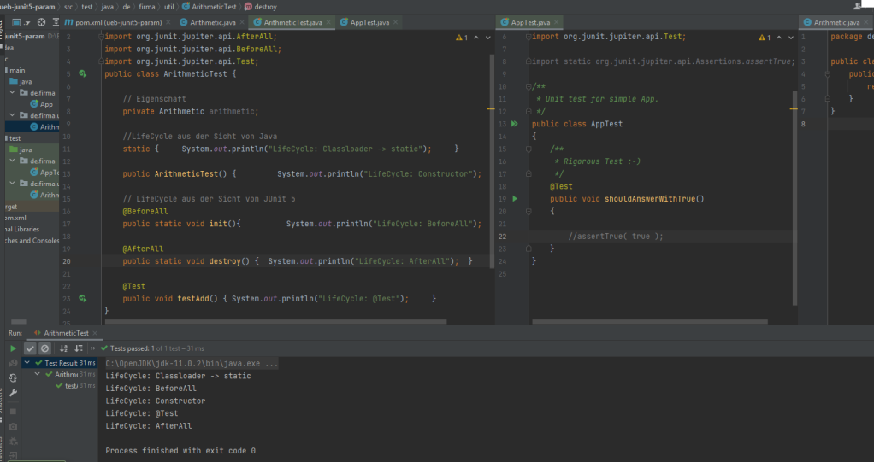The width and height of the screenshot is (874, 462).
Task: Click the wrench settings icon in Run panel
Action: (13, 392)
